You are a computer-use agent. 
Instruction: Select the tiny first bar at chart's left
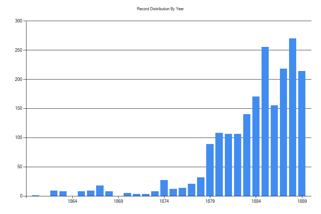tap(36, 196)
